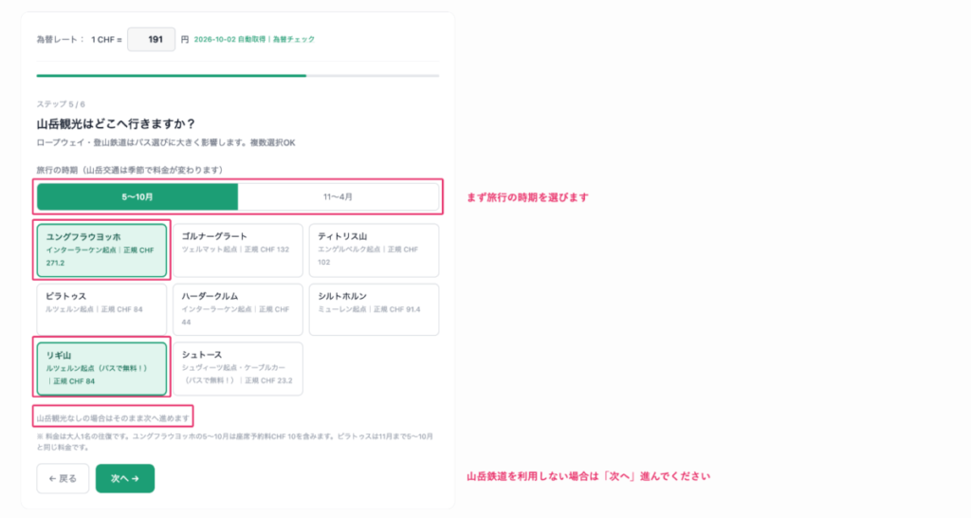Click the 旅行の時期 section label
The height and width of the screenshot is (518, 971).
click(x=129, y=170)
